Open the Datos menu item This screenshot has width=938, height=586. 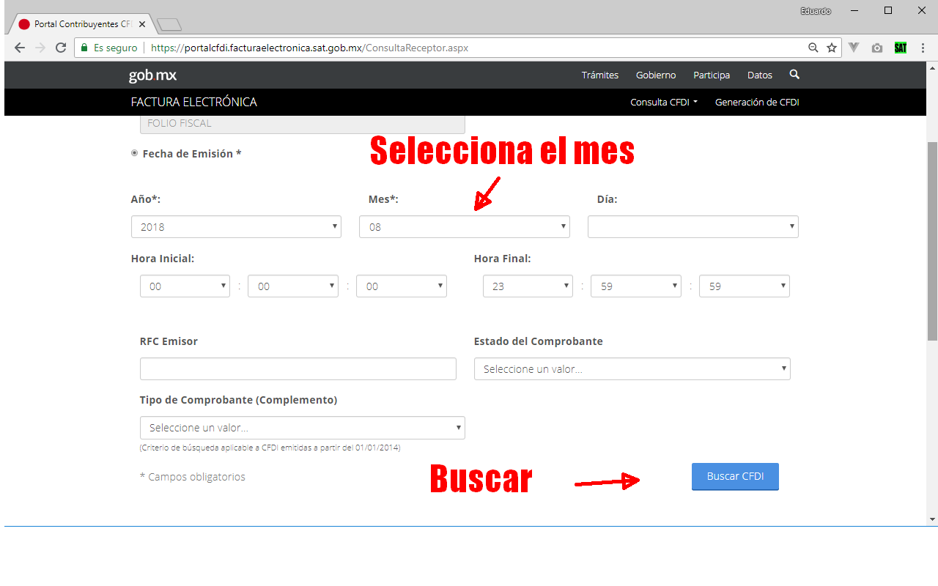760,75
